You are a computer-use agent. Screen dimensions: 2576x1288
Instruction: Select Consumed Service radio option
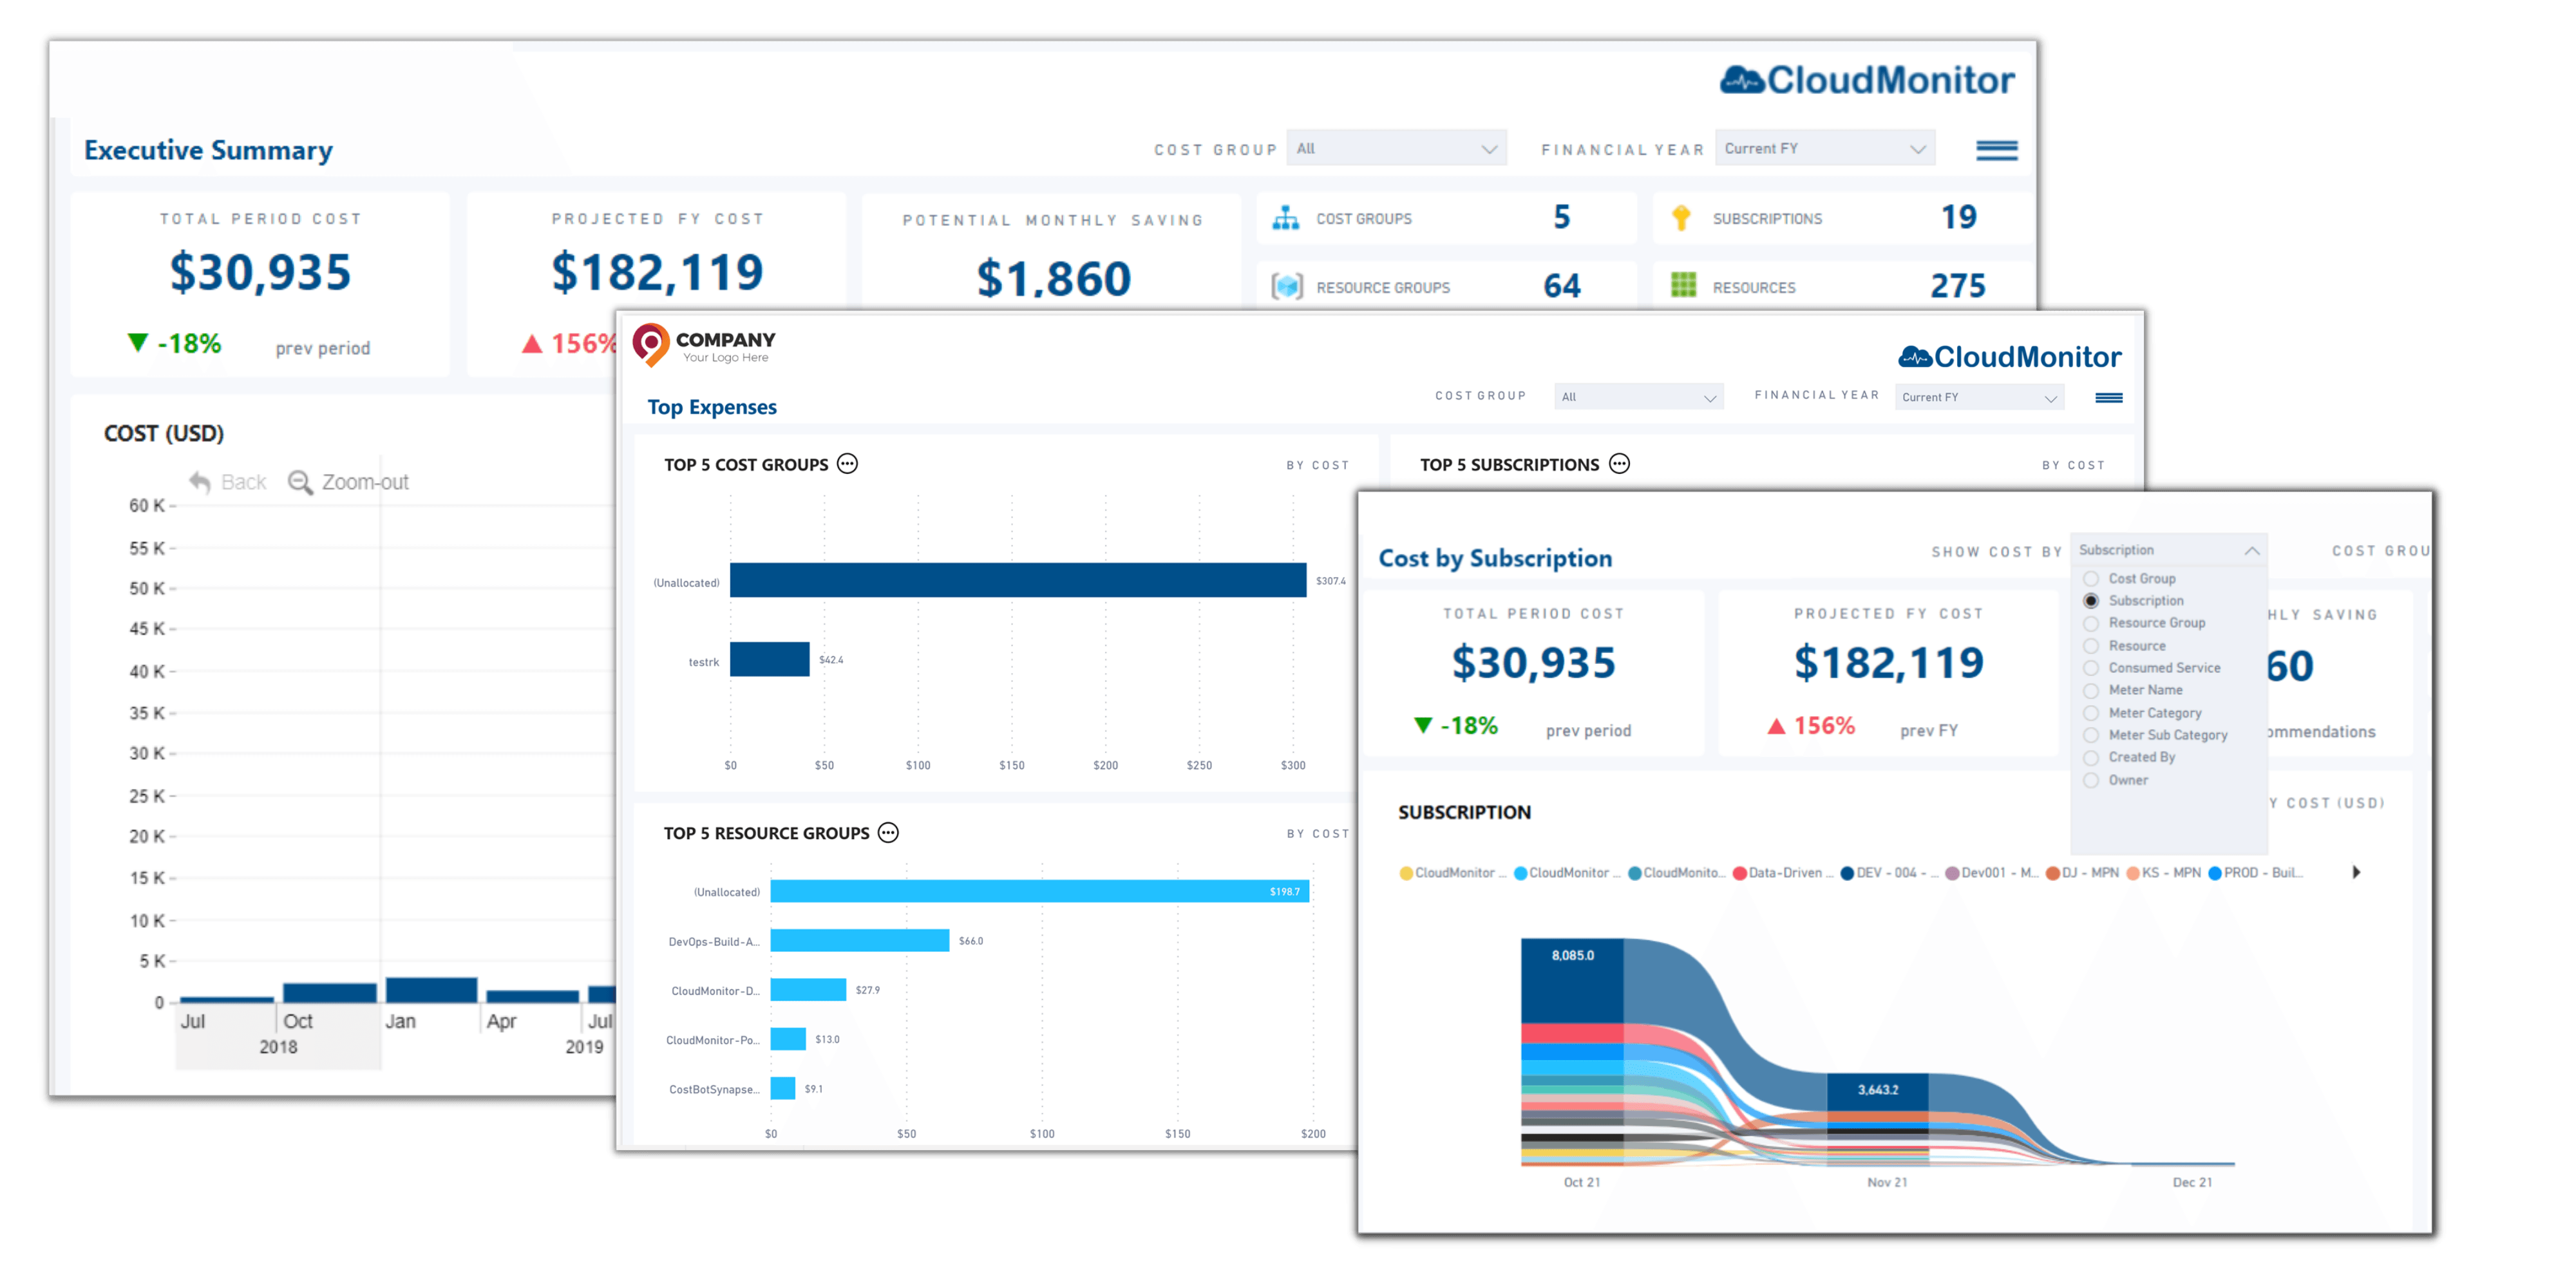click(x=2090, y=668)
